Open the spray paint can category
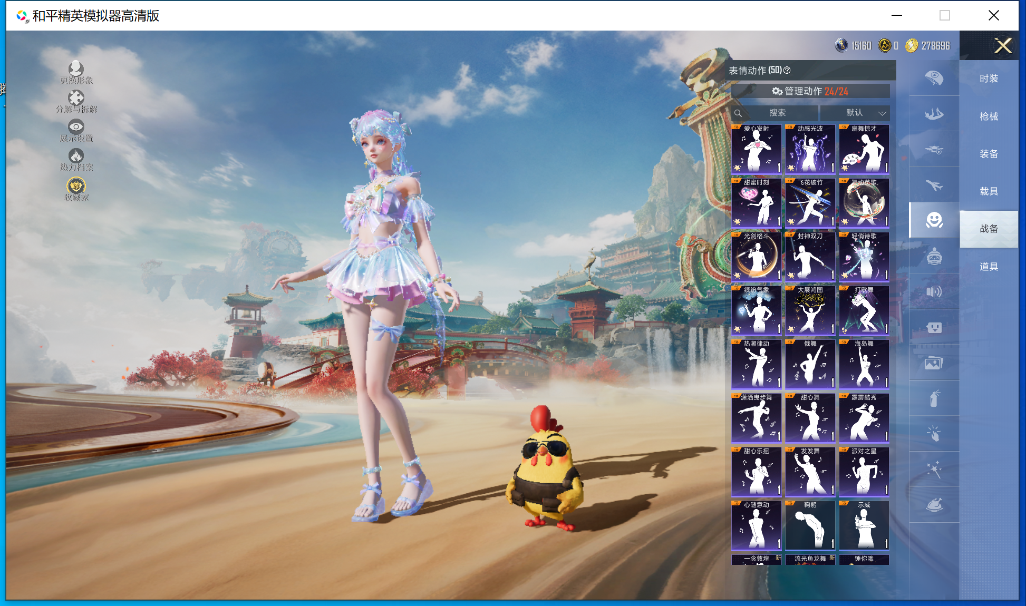1026x606 pixels. (934, 399)
